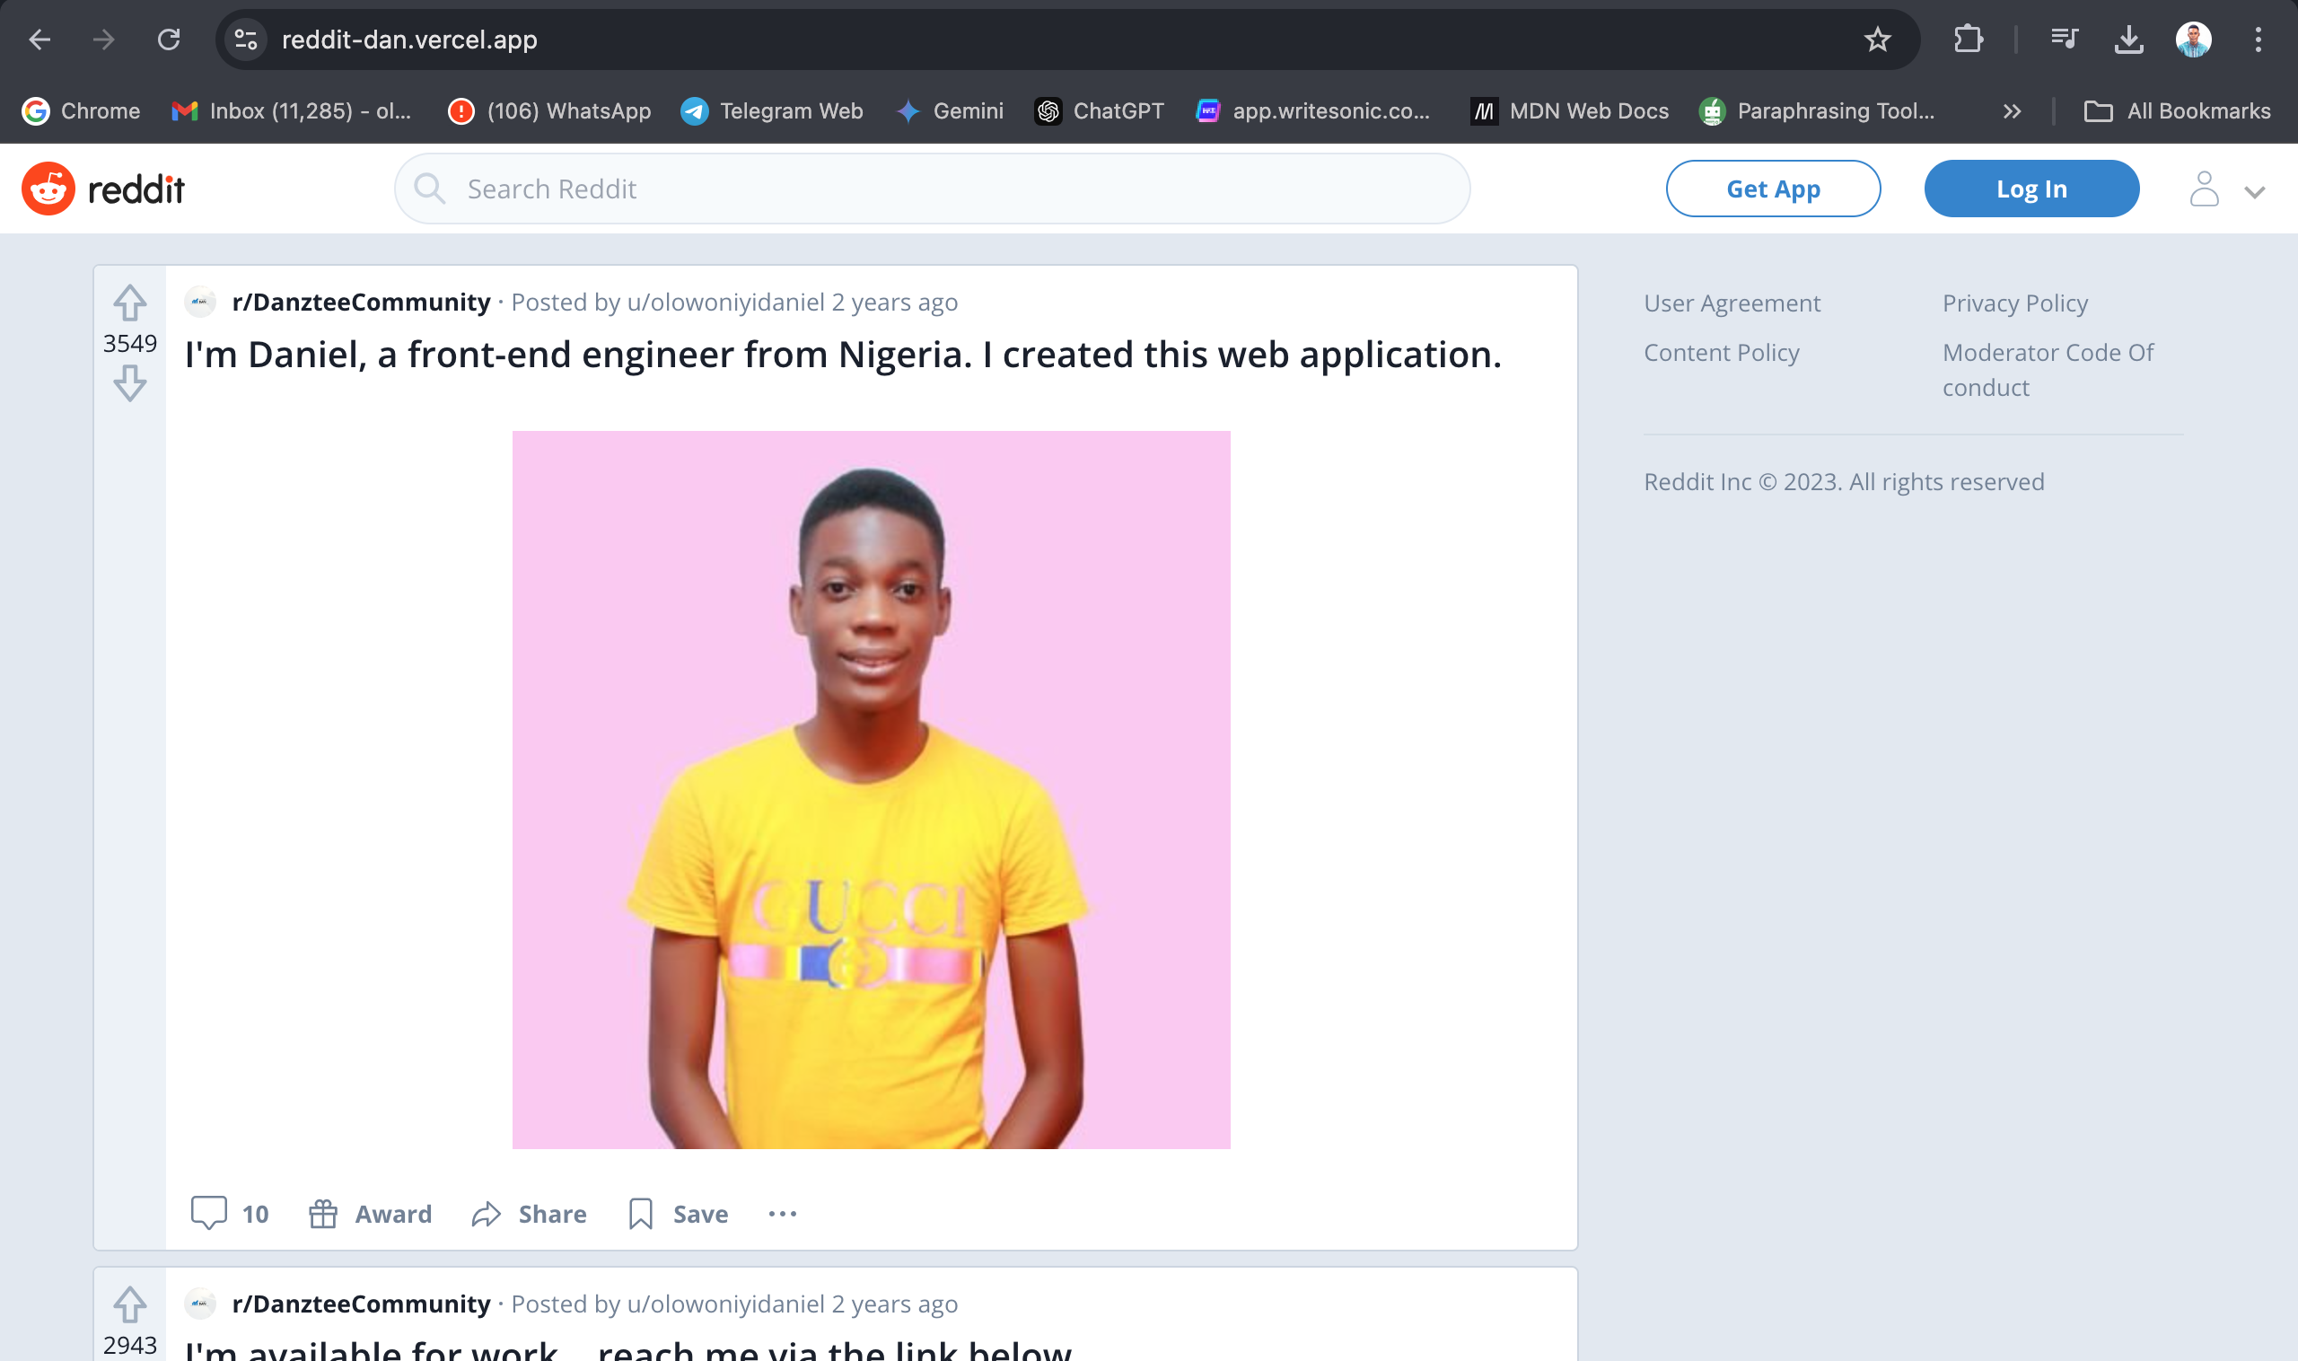Open the MDN Web Docs bookmark
Image resolution: width=2298 pixels, height=1361 pixels.
click(1570, 111)
